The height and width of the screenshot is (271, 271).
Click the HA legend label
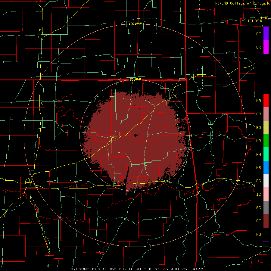tap(258, 101)
